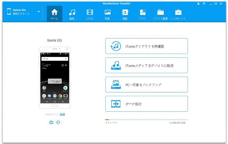Screen dimensions: 228x144
Task: Click the ストレージ storage label
Action: [111, 123]
